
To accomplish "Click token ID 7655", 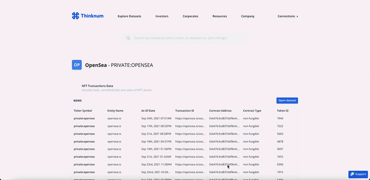I will click(x=280, y=157).
